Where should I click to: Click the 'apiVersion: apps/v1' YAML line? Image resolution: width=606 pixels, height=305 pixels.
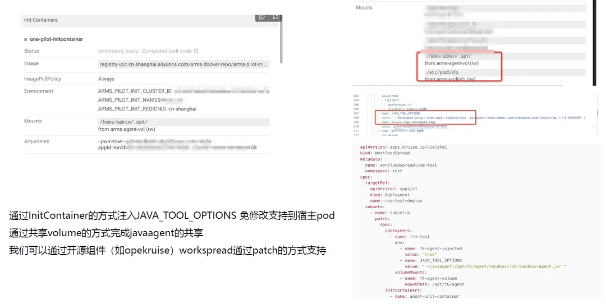pyautogui.click(x=393, y=189)
